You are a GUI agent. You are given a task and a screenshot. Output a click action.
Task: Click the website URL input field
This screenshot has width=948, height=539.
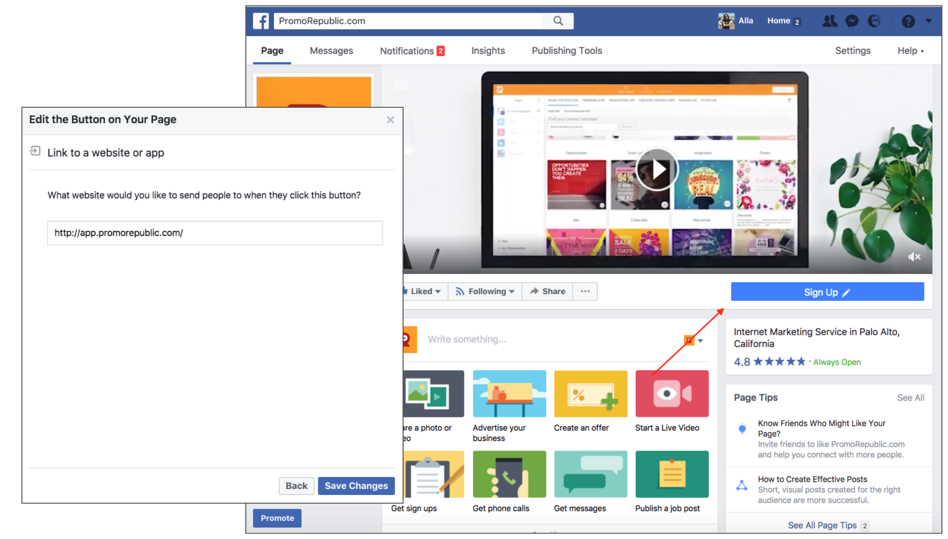click(x=215, y=233)
